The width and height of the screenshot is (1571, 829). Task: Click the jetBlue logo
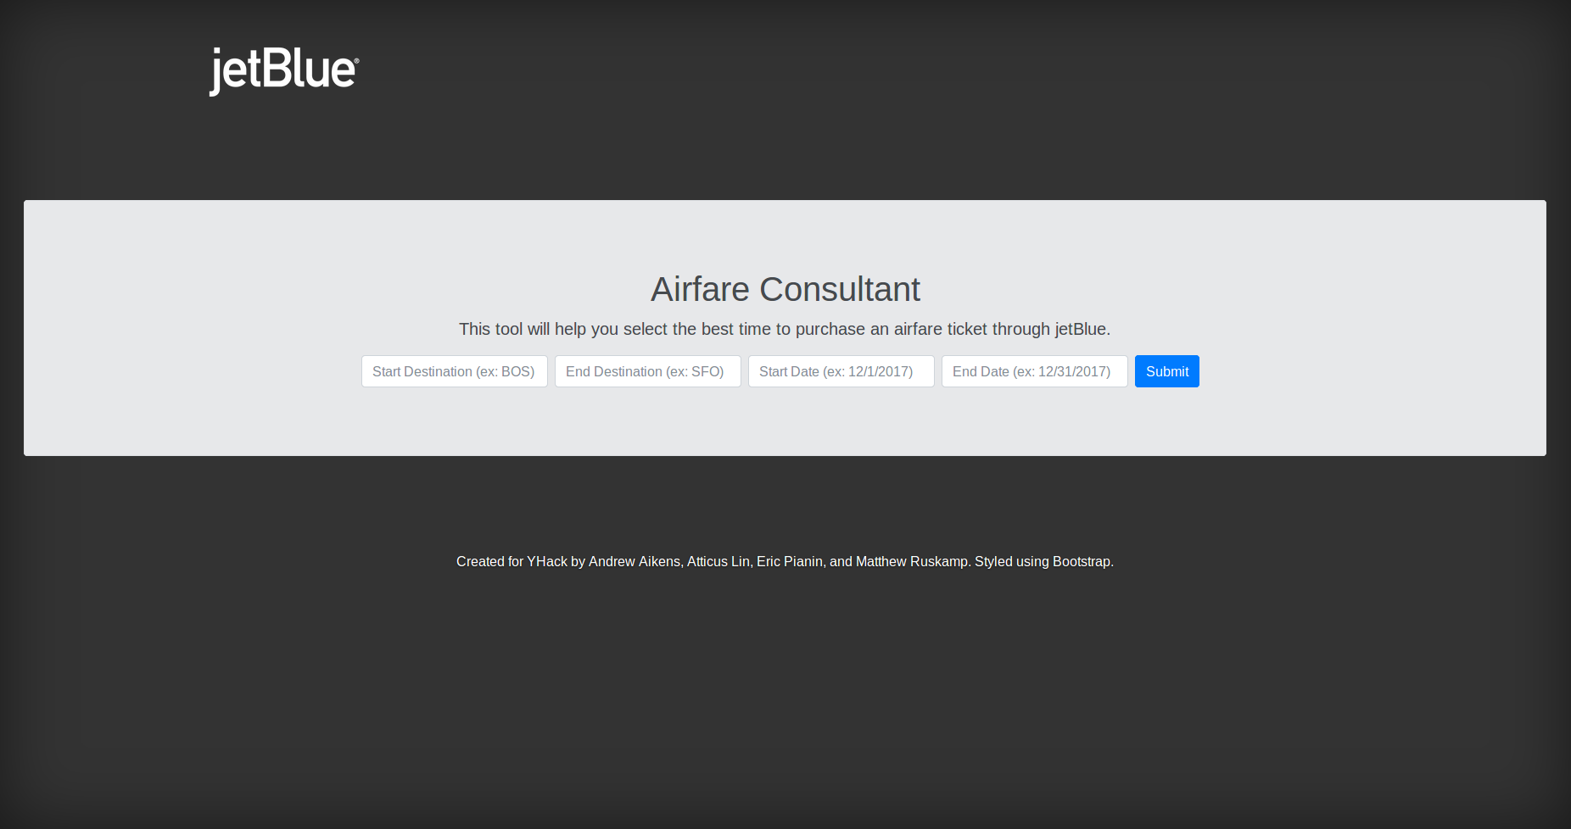(x=284, y=71)
